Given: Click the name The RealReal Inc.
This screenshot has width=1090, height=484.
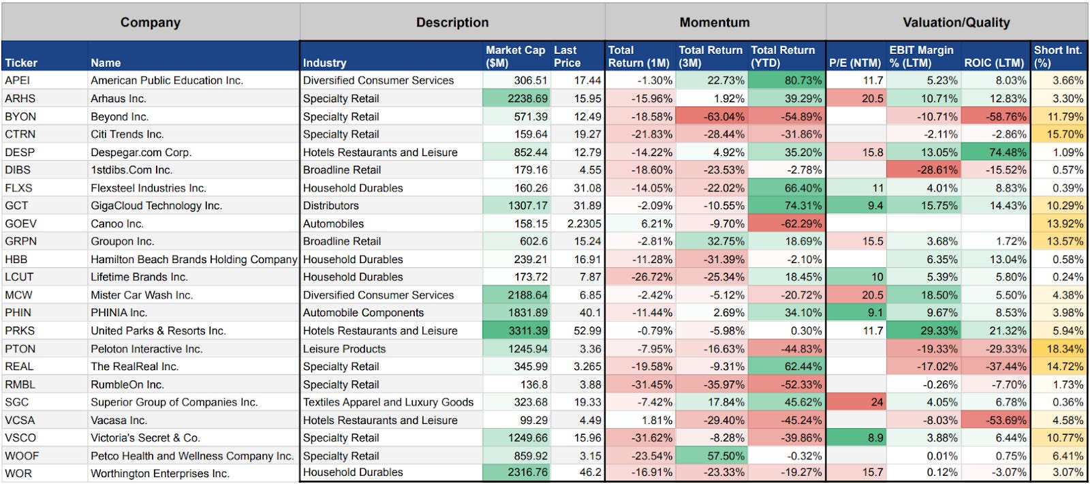Looking at the screenshot, I should [x=135, y=367].
